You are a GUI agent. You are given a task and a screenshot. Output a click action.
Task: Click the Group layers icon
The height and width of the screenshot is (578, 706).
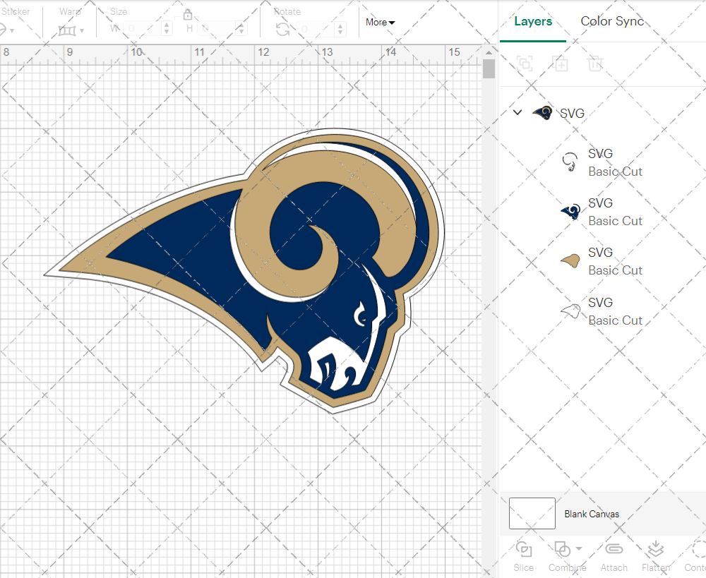(525, 64)
